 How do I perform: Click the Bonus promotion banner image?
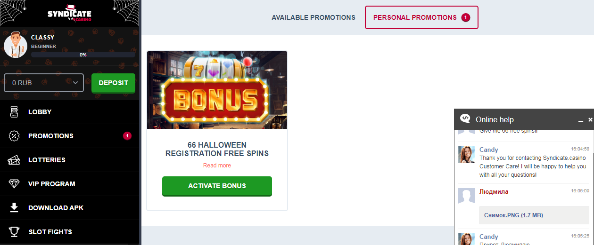[217, 90]
